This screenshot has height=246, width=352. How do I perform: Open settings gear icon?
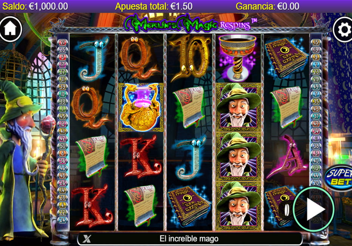(x=343, y=29)
